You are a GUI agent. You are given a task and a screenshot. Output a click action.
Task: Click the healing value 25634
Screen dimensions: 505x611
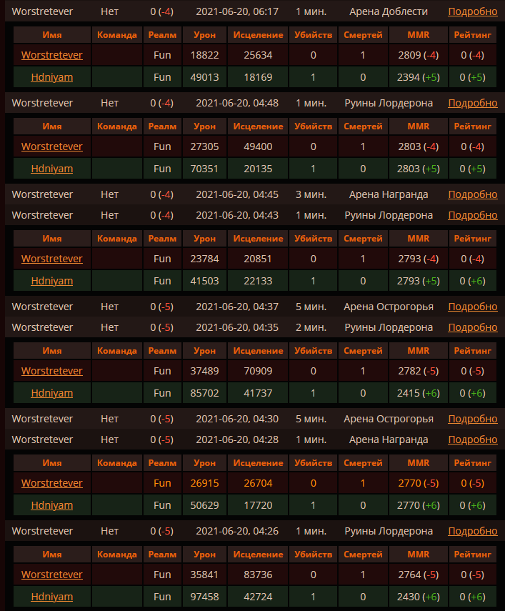coord(258,55)
